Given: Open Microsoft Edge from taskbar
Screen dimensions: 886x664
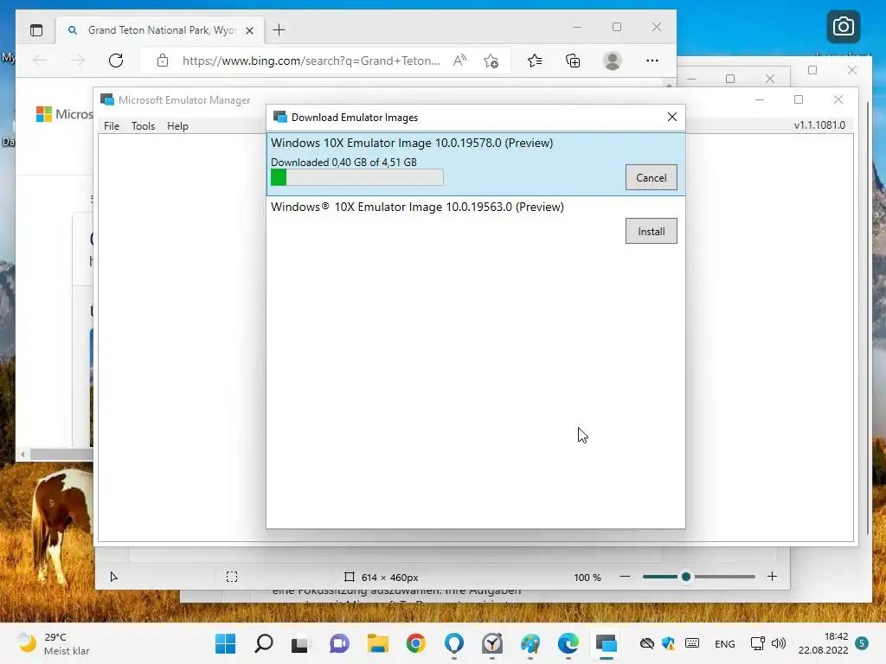Looking at the screenshot, I should click(x=568, y=643).
